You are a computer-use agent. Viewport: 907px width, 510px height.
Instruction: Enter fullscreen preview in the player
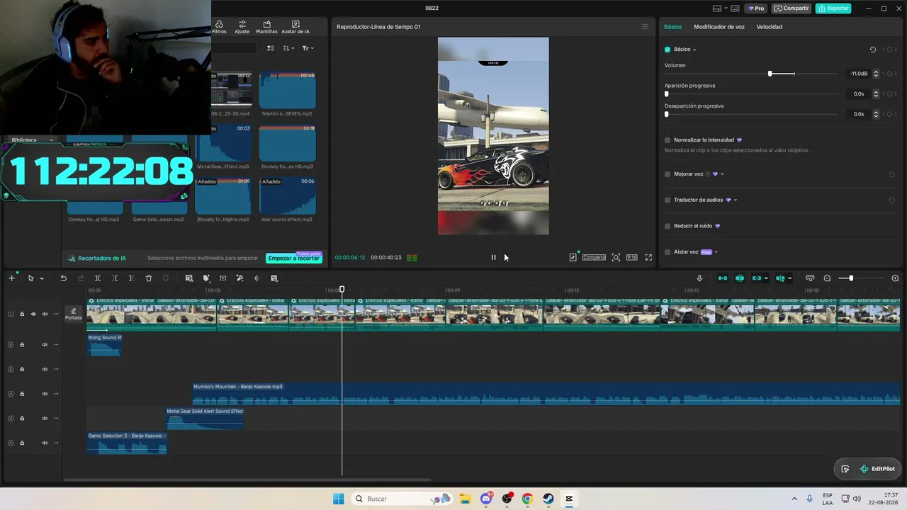pos(648,257)
